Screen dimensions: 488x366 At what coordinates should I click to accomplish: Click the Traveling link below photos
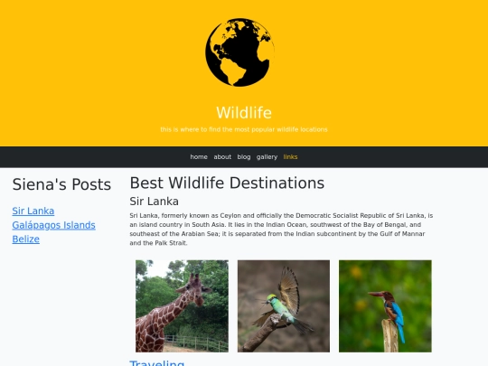pyautogui.click(x=157, y=363)
